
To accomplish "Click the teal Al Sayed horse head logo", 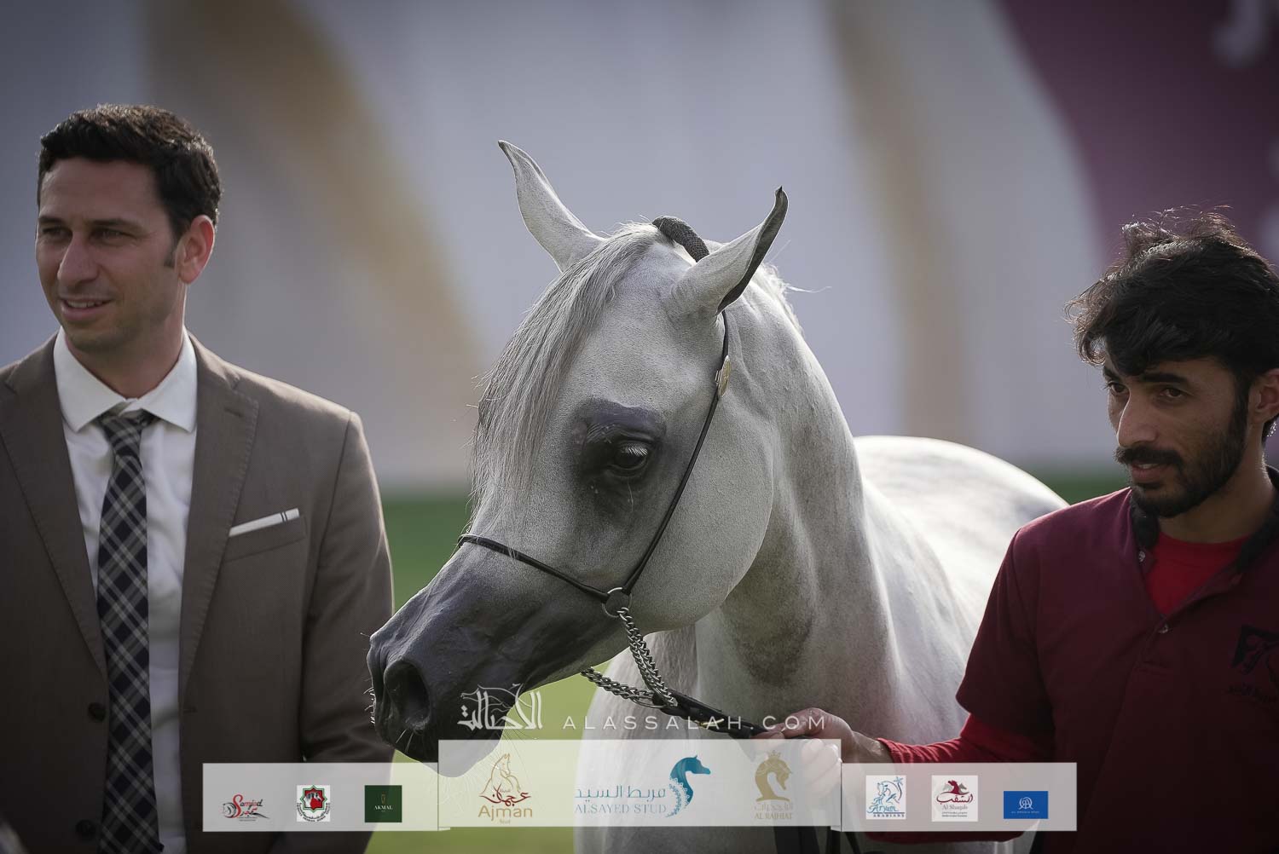I will click(x=688, y=786).
